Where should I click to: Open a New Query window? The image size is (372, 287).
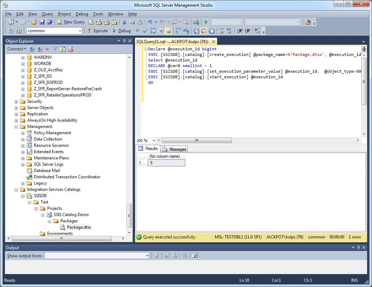(71, 22)
